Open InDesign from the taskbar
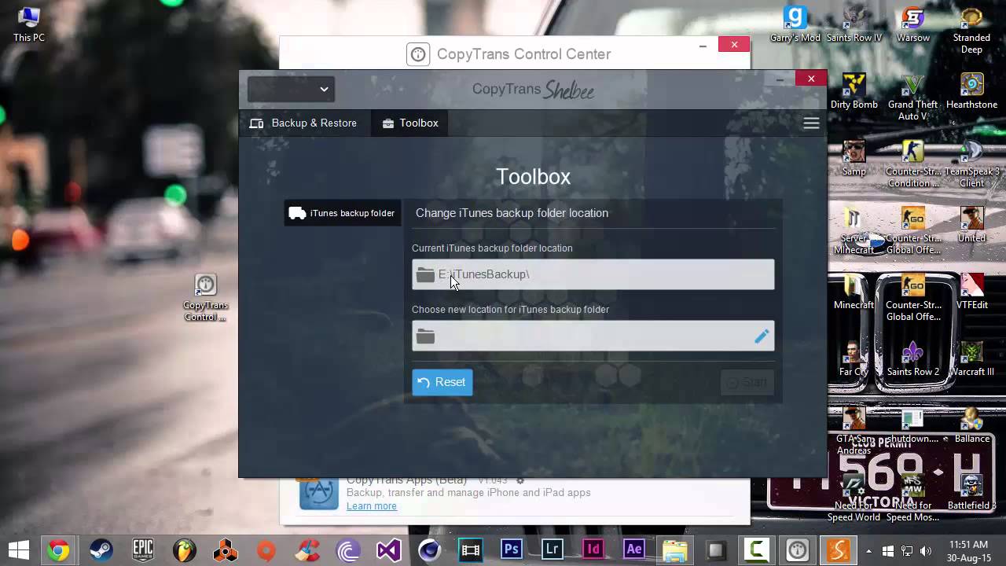 tap(593, 550)
